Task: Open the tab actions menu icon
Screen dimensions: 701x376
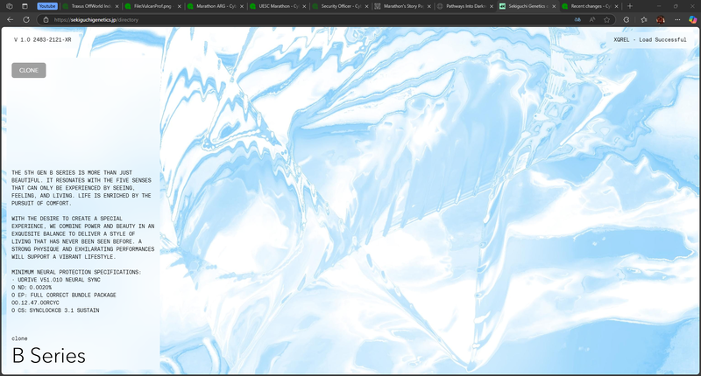Action: click(x=25, y=6)
